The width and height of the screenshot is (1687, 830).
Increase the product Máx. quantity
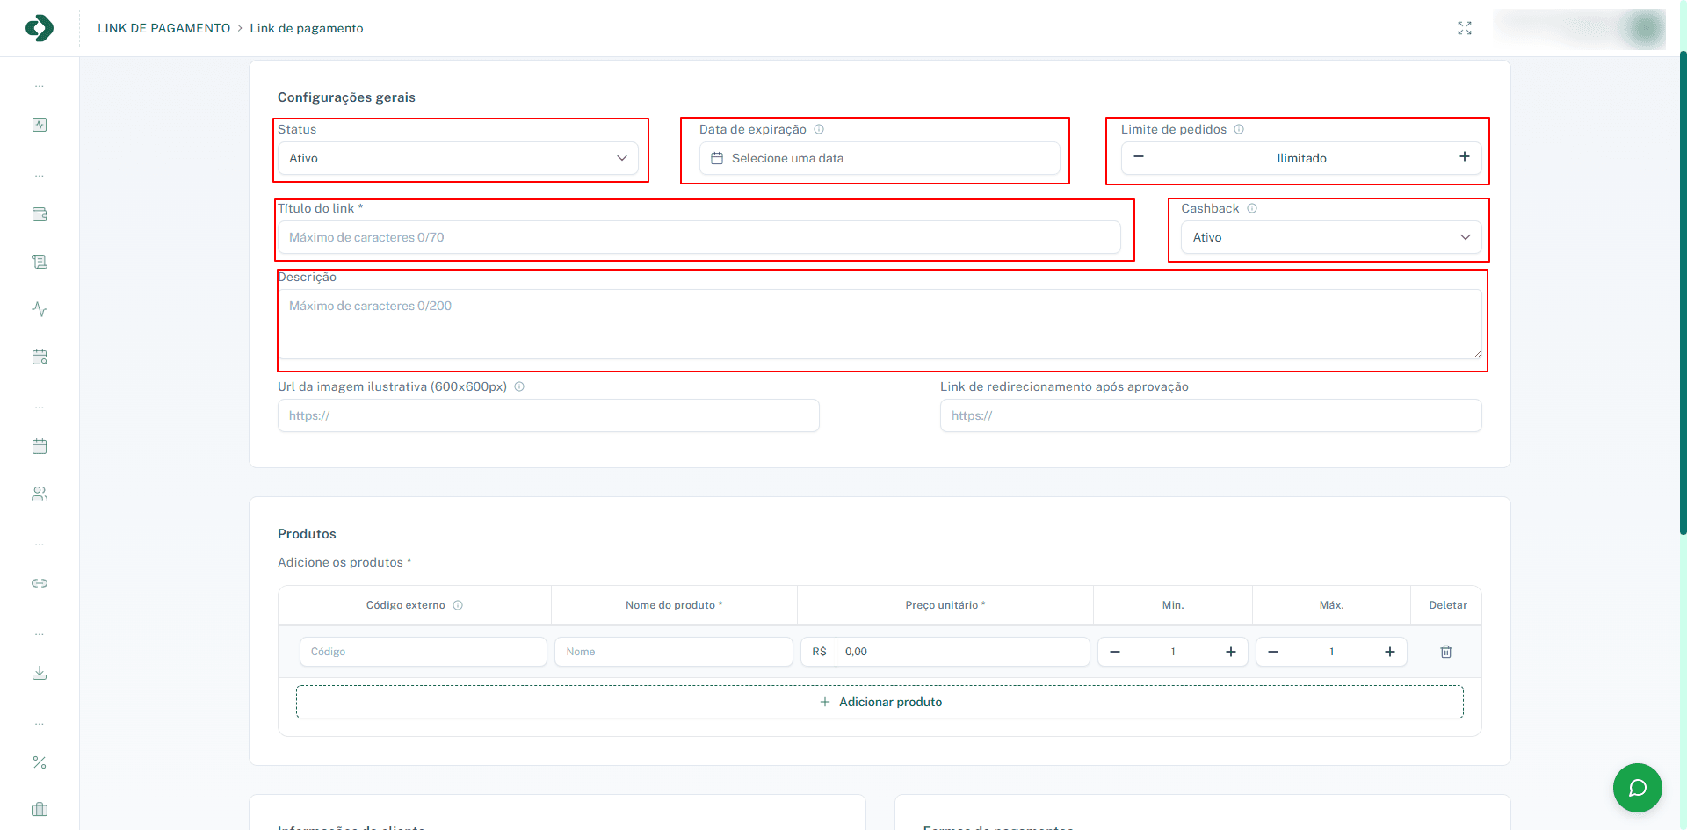1390,652
